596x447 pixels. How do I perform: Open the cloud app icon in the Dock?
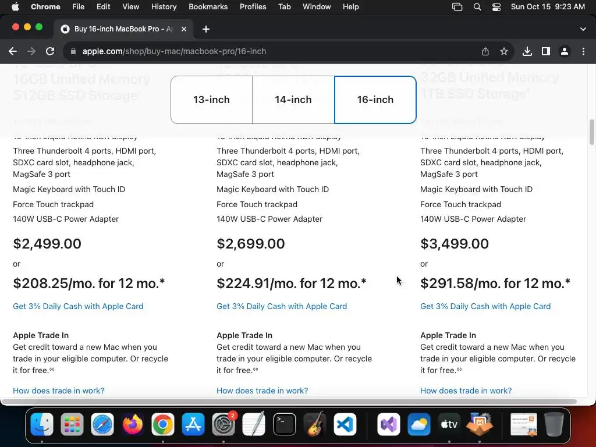click(419, 424)
